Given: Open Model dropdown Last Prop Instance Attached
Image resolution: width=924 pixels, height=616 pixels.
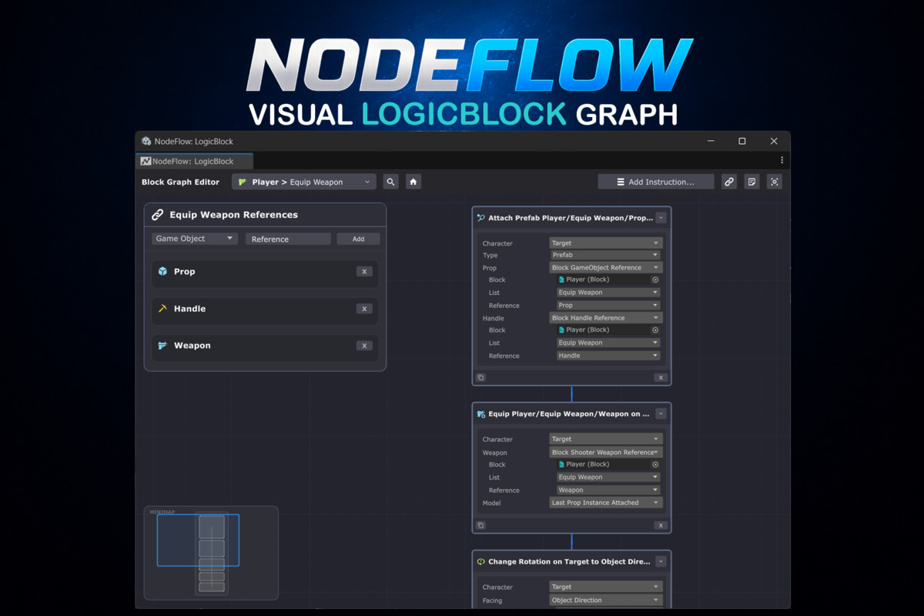Looking at the screenshot, I should (x=605, y=503).
